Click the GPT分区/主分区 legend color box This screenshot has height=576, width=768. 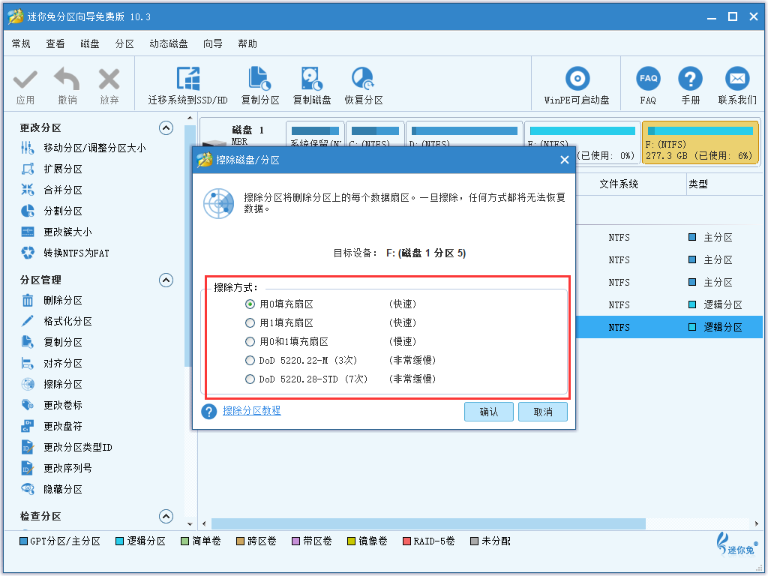click(x=23, y=541)
